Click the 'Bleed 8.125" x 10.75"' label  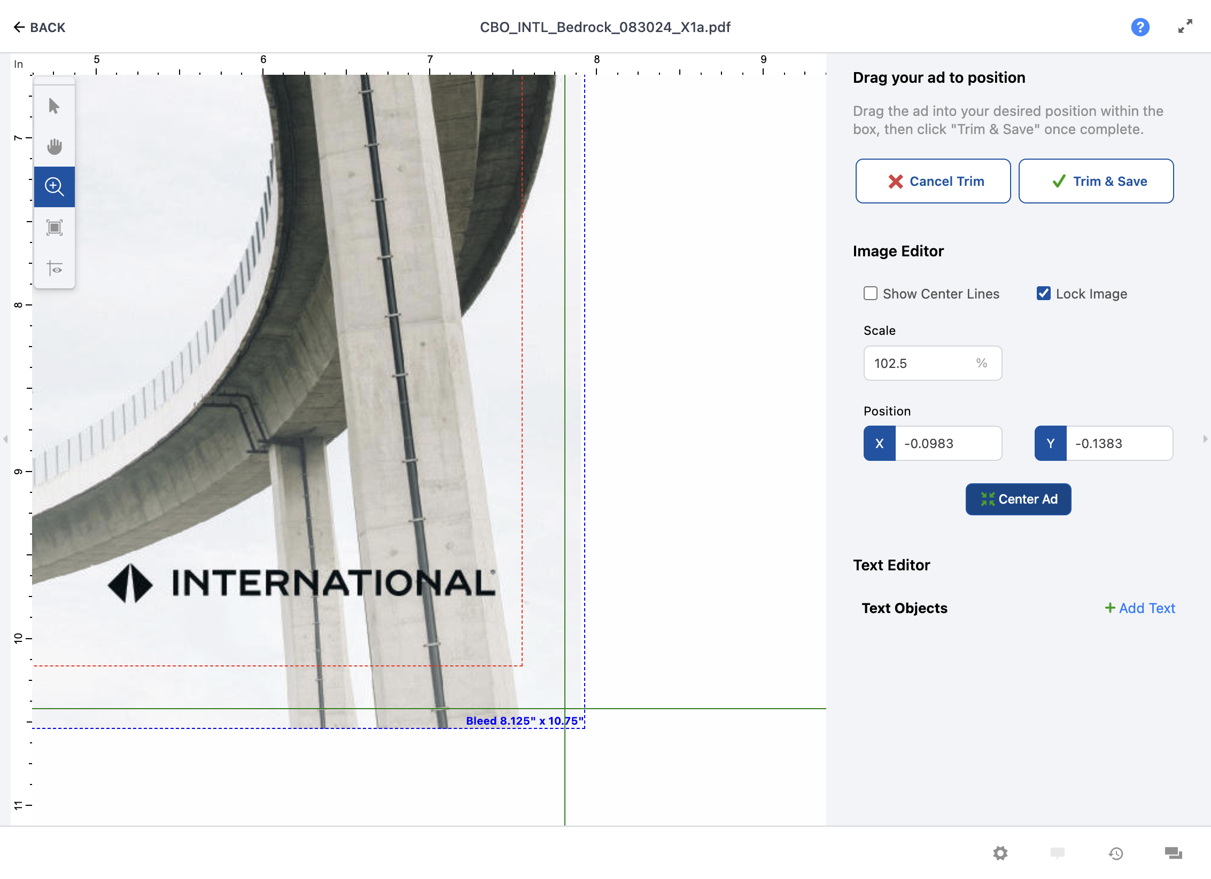point(525,720)
